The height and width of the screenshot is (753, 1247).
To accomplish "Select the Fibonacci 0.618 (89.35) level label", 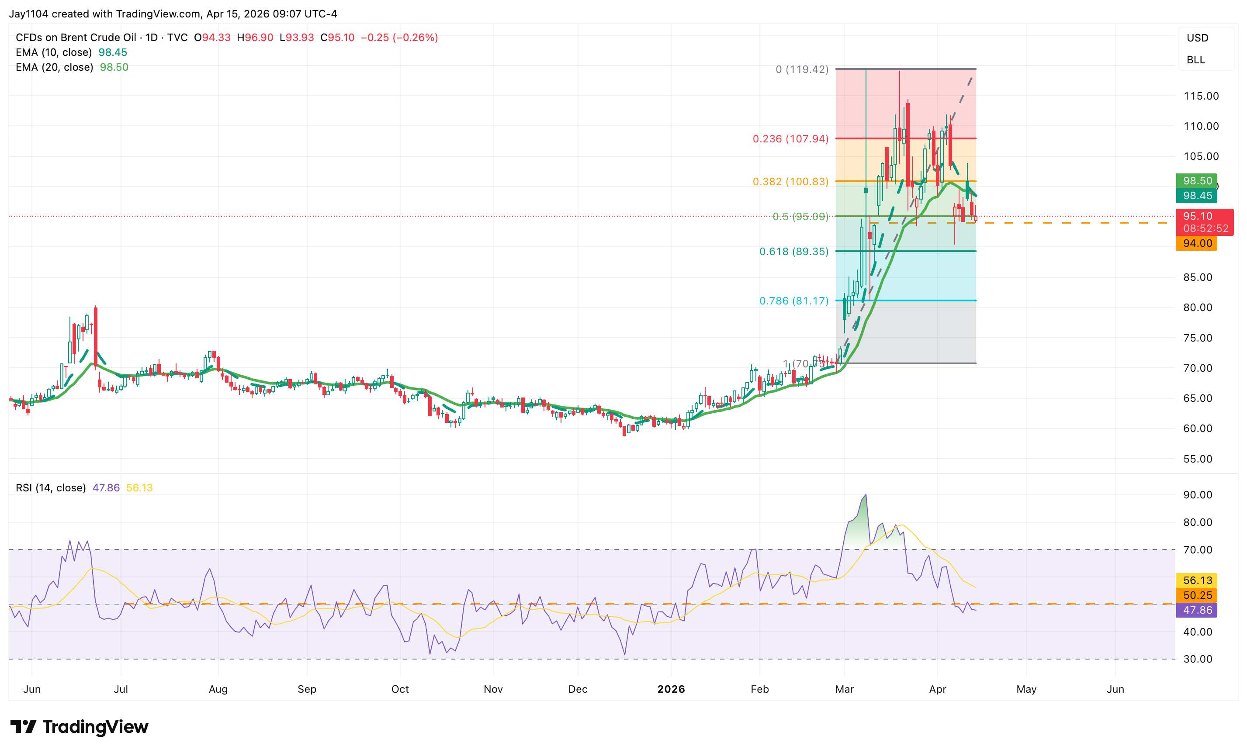I will (x=794, y=251).
